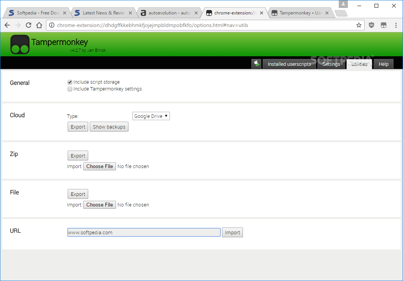Choose File for Zip import

tap(100, 166)
